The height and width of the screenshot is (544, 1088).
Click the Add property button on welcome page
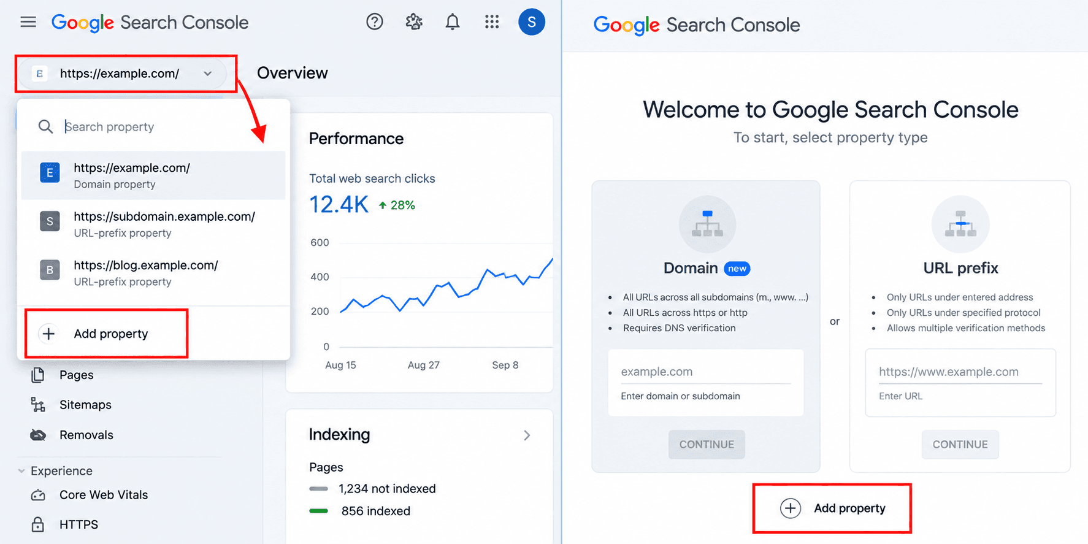(832, 508)
